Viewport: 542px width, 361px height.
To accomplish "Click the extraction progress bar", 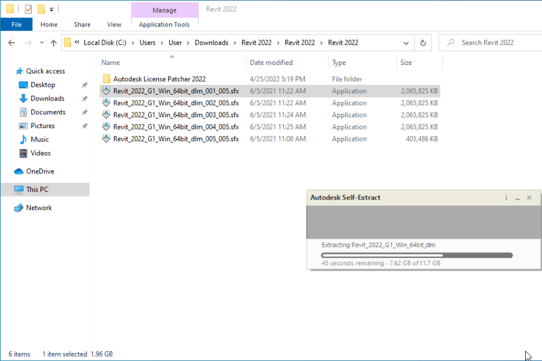I will tap(417, 255).
